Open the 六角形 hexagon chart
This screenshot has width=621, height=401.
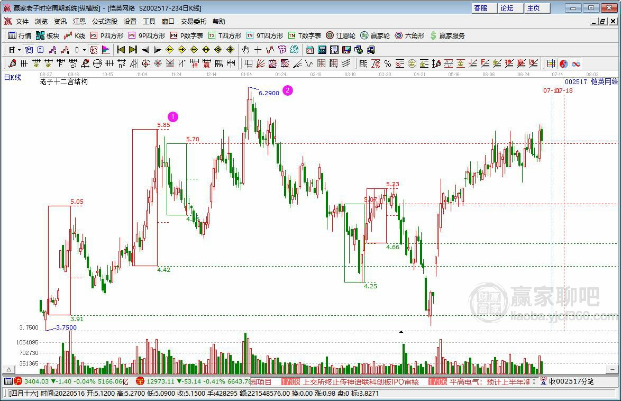409,35
